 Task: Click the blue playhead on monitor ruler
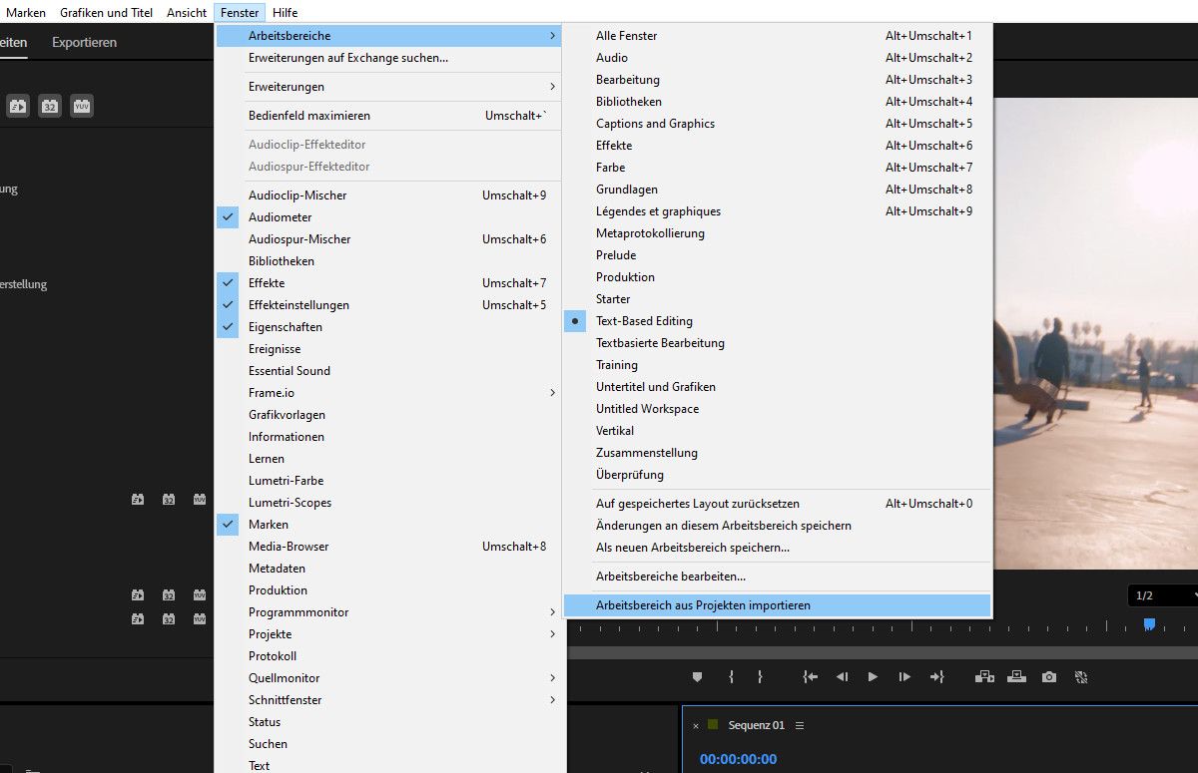point(1149,624)
